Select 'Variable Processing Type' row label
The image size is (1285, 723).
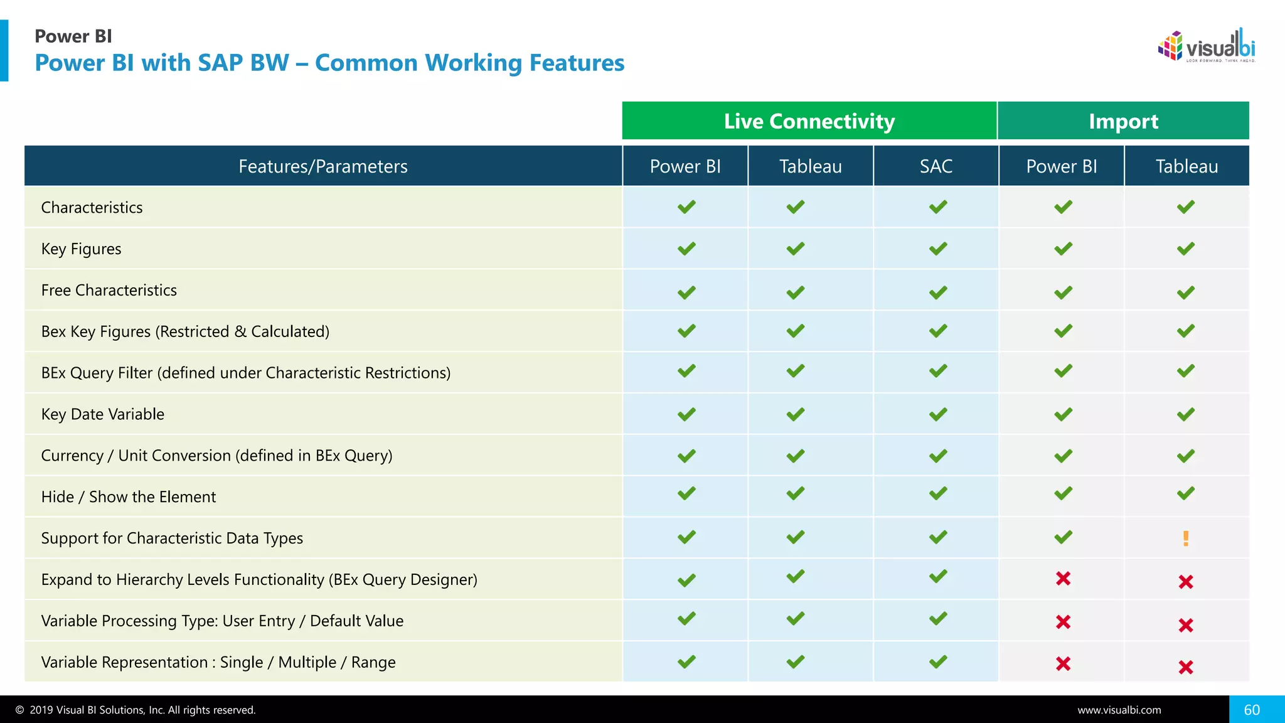tap(222, 621)
